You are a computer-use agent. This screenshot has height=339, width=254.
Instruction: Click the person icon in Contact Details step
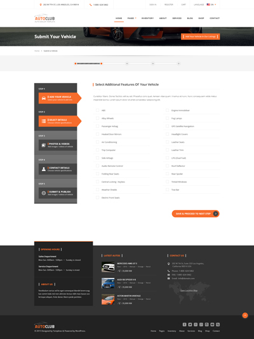44,169
